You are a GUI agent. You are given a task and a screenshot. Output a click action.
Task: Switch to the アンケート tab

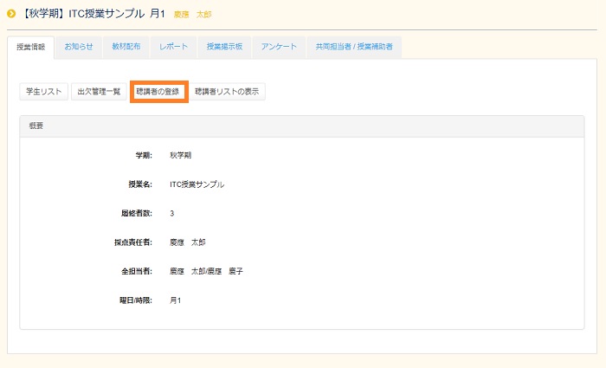(279, 47)
